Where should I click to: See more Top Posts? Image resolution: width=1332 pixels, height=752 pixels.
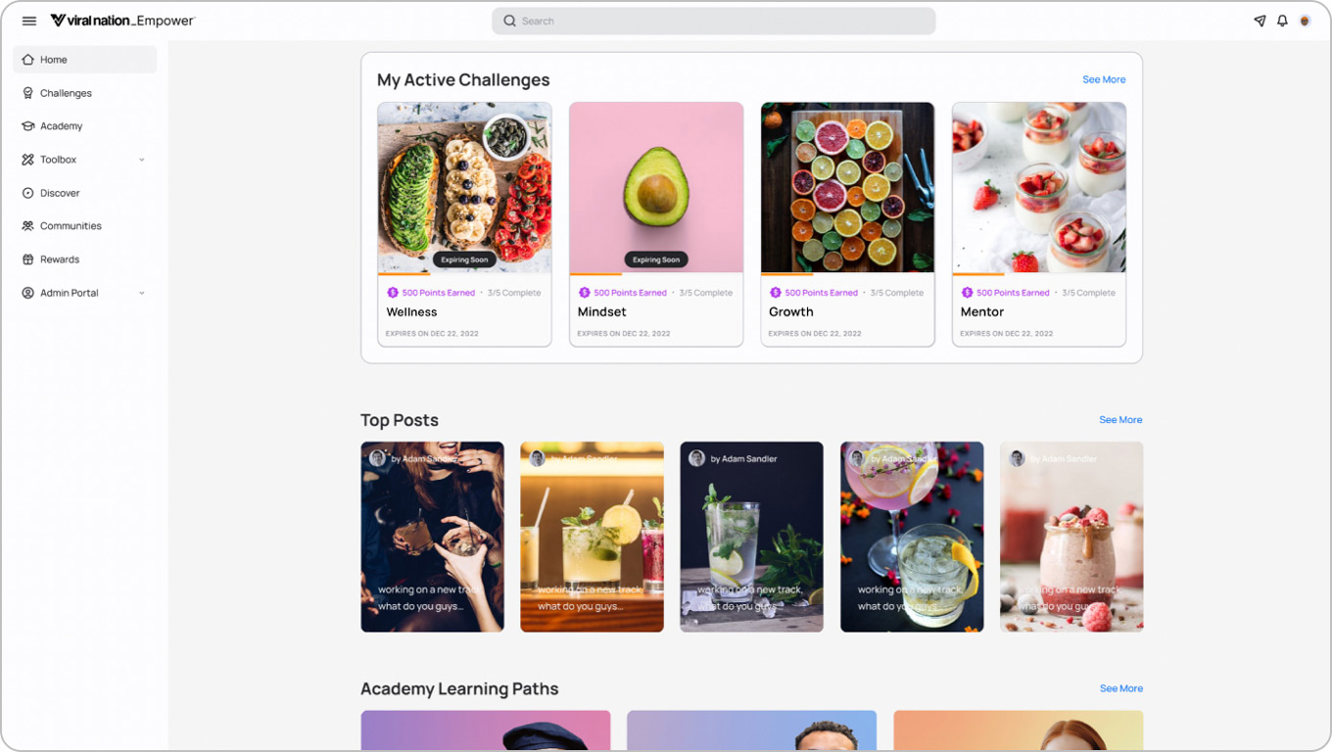pos(1120,420)
